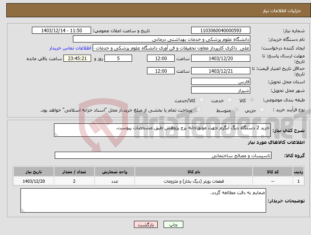Click the شرح کلی نیاز description textarea
The image size is (311, 235).
(162, 130)
